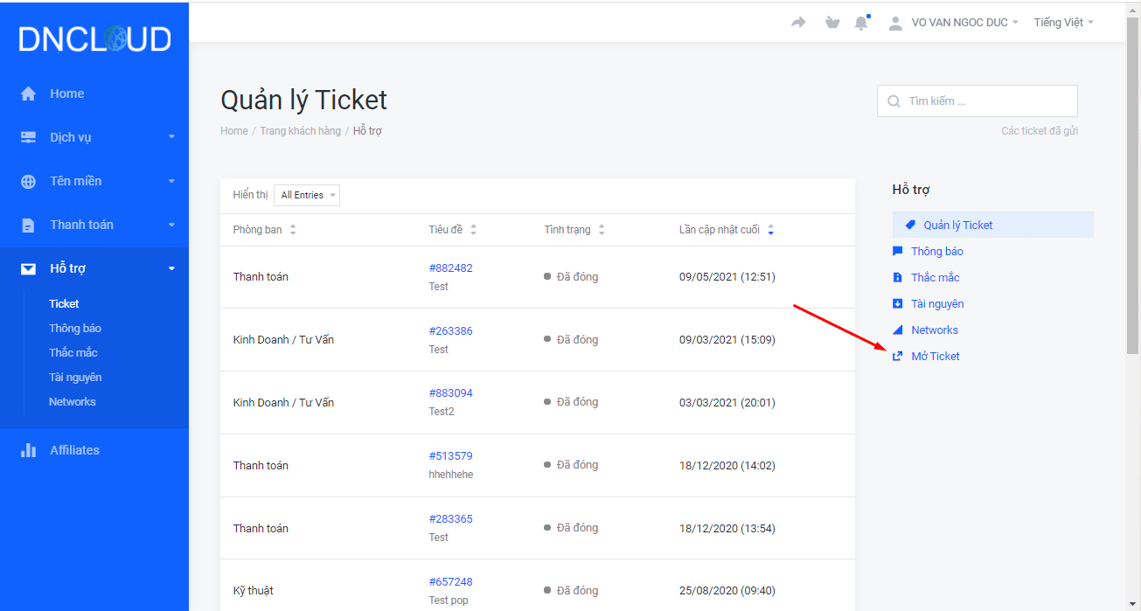1141x611 pixels.
Task: Click the Home house icon in sidebar
Action: click(x=29, y=94)
